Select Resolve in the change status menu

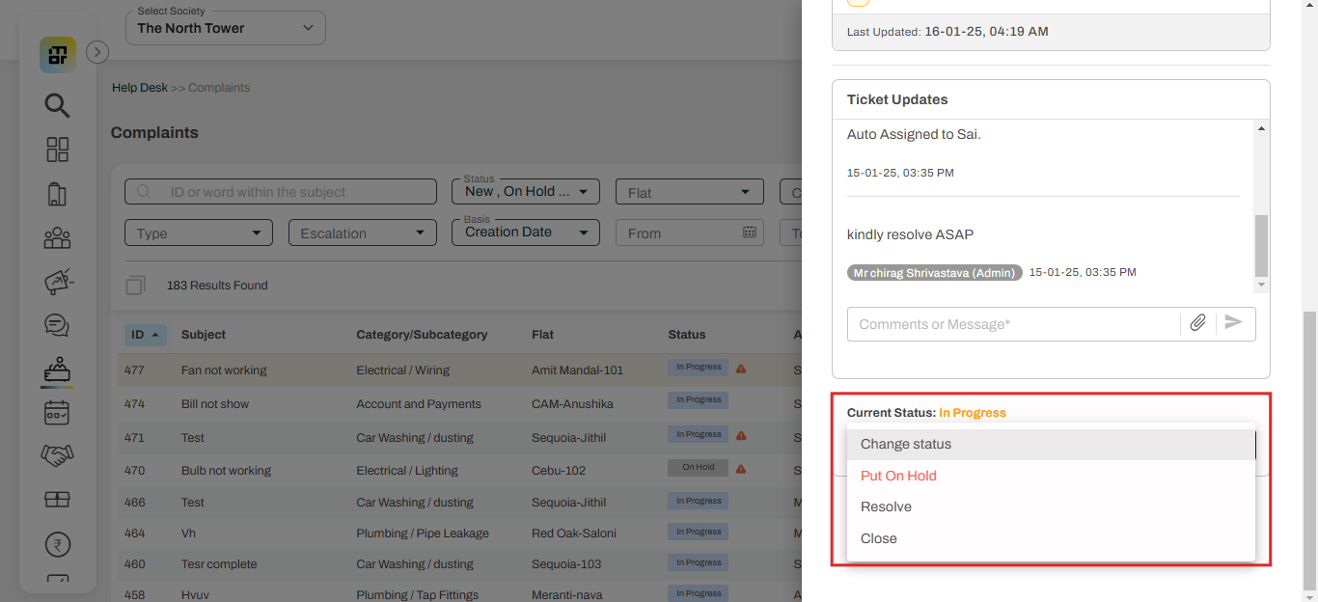[885, 506]
